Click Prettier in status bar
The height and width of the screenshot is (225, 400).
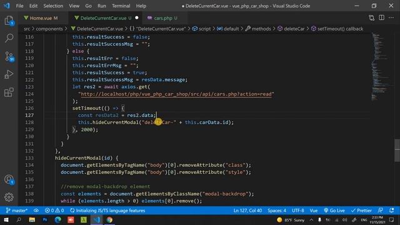tap(361, 211)
